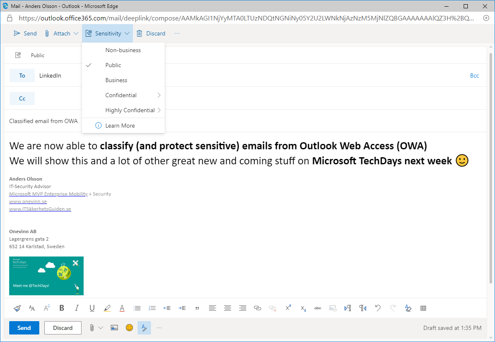Open the emoji picker
This screenshot has height=342, width=495.
pyautogui.click(x=130, y=328)
